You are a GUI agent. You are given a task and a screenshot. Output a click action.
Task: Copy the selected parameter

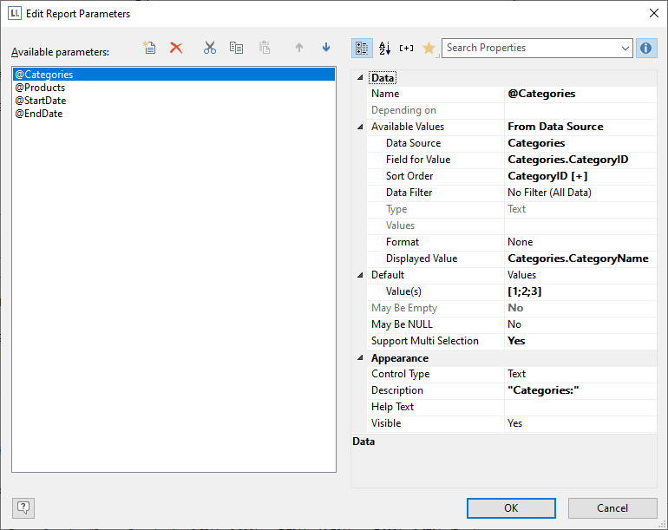pyautogui.click(x=236, y=48)
